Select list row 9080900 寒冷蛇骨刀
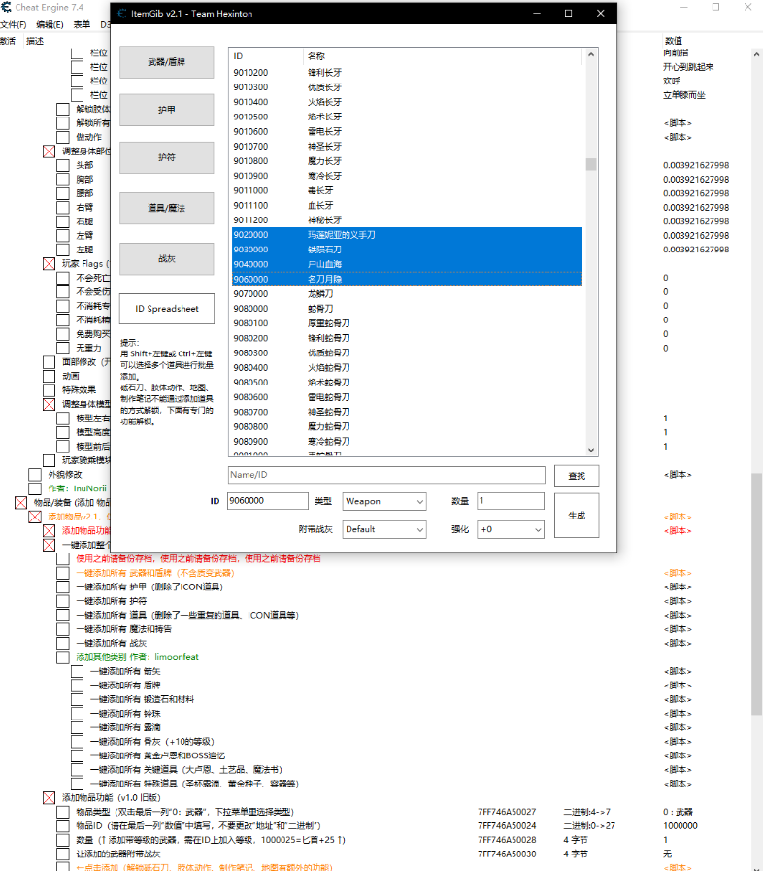The height and width of the screenshot is (871, 763). 407,442
